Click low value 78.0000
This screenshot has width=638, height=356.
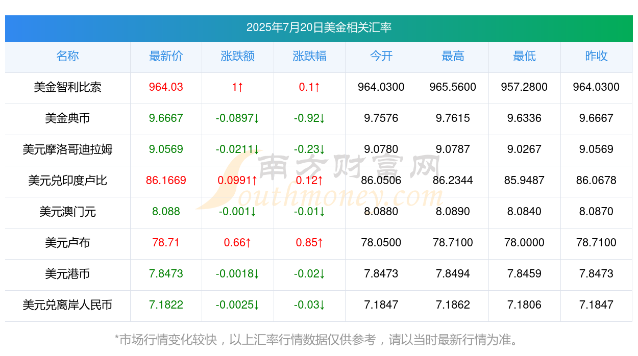coord(525,243)
